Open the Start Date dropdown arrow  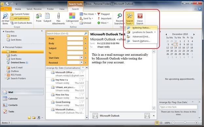tap(81, 58)
